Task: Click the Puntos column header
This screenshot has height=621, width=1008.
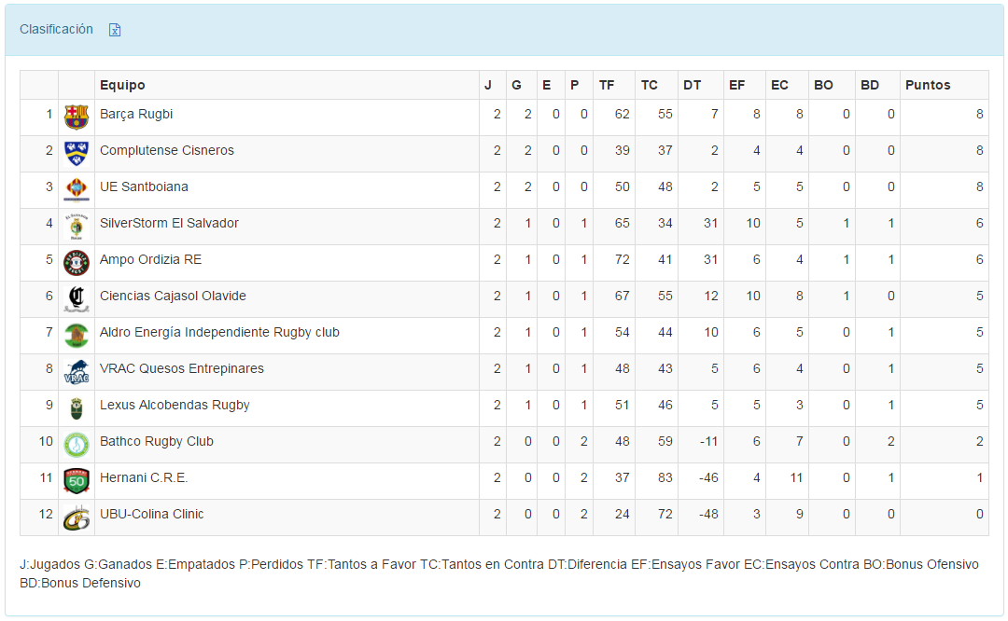Action: coord(928,85)
